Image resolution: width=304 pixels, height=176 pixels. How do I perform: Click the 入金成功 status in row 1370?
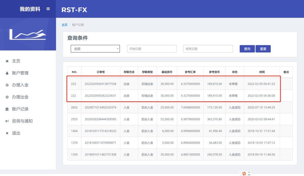click(x=234, y=143)
